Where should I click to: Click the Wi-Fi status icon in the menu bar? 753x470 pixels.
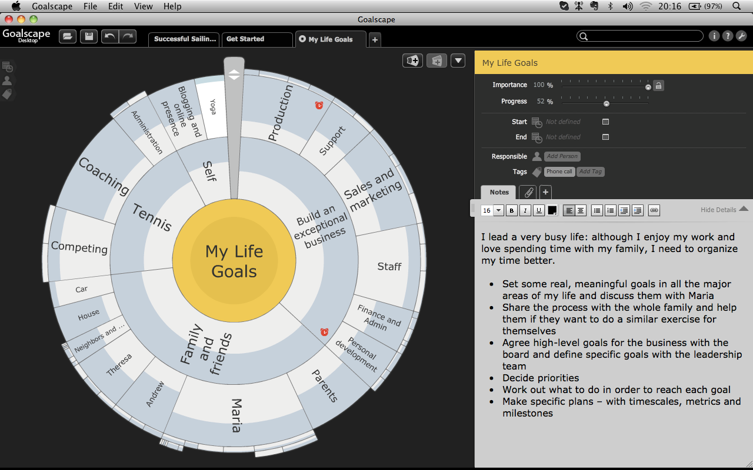pyautogui.click(x=646, y=6)
